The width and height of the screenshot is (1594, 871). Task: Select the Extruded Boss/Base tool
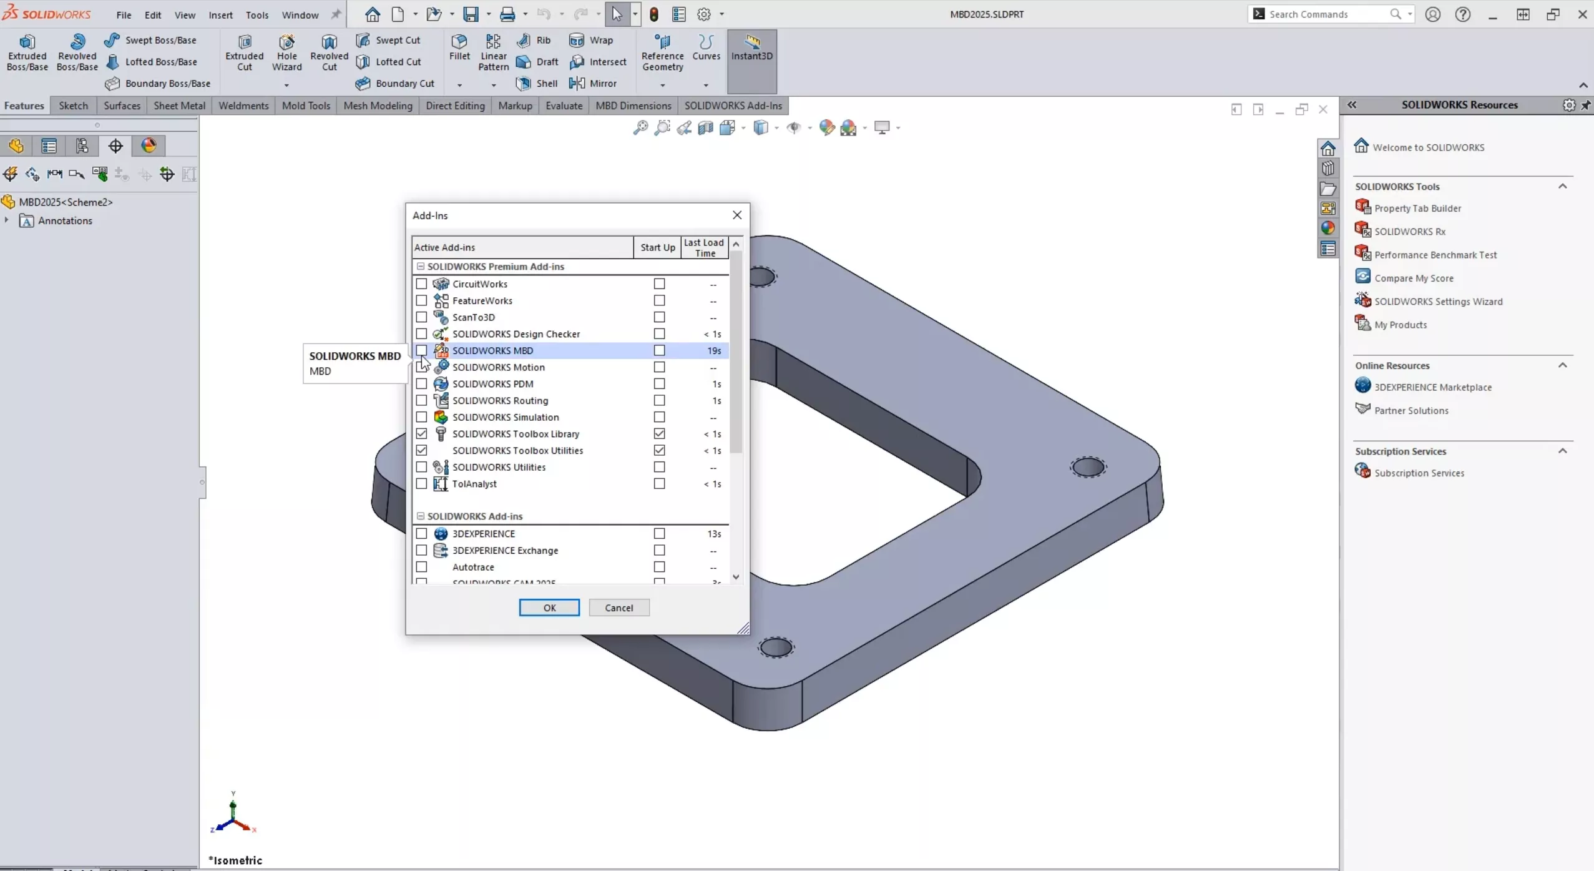pos(27,52)
